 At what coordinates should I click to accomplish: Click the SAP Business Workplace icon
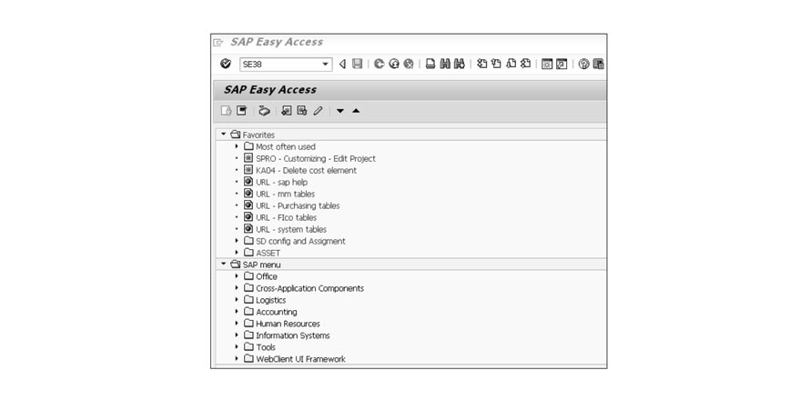(x=264, y=110)
